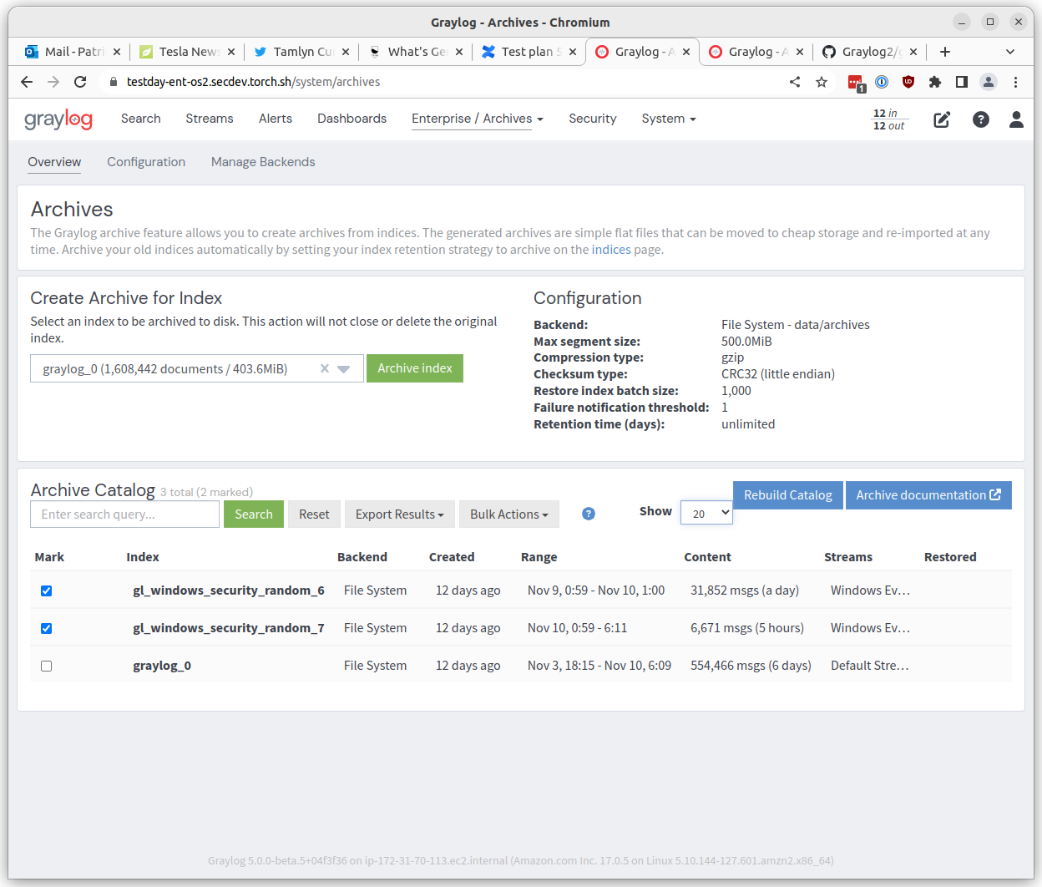This screenshot has height=887, width=1042.
Task: Click the Default Stre… streams cell
Action: point(870,666)
